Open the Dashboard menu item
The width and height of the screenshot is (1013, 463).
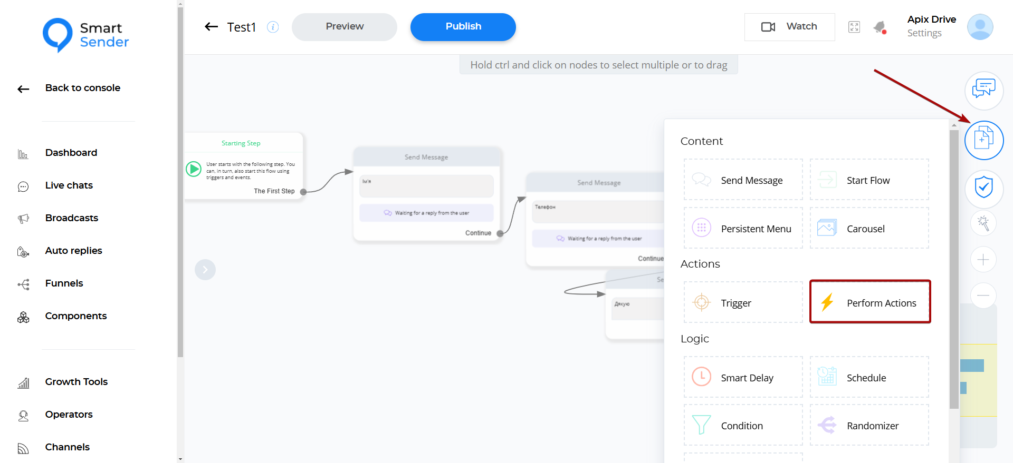click(71, 153)
